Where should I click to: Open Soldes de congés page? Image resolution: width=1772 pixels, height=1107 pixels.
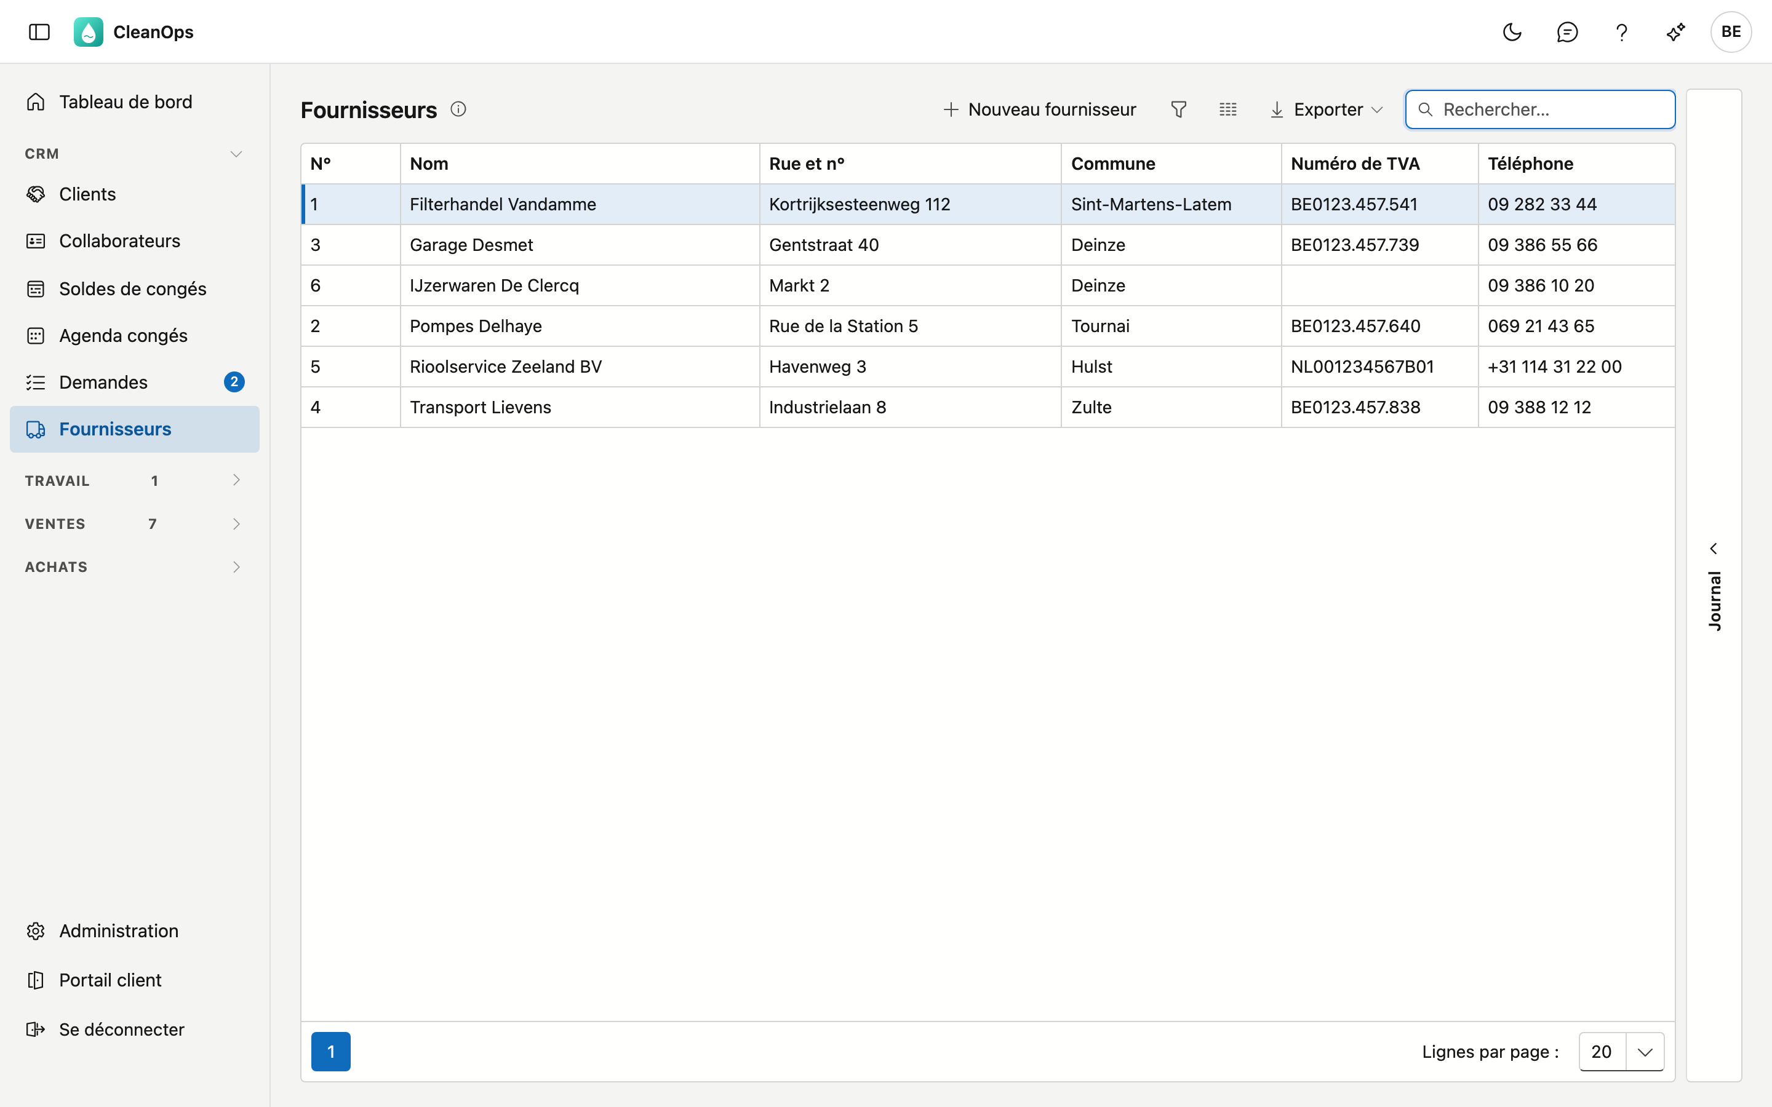click(134, 288)
